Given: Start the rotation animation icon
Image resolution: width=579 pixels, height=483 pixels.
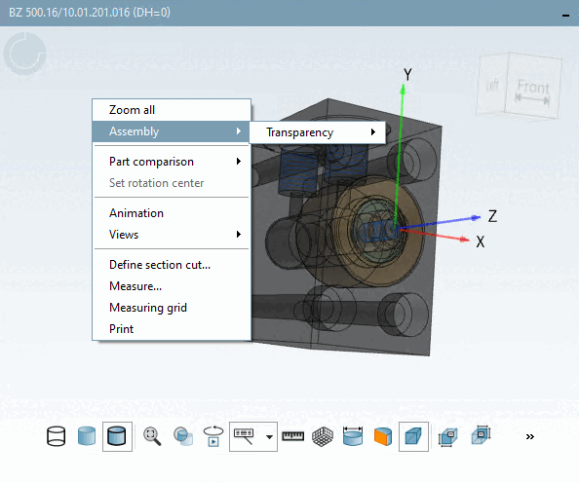Looking at the screenshot, I should click(x=213, y=436).
